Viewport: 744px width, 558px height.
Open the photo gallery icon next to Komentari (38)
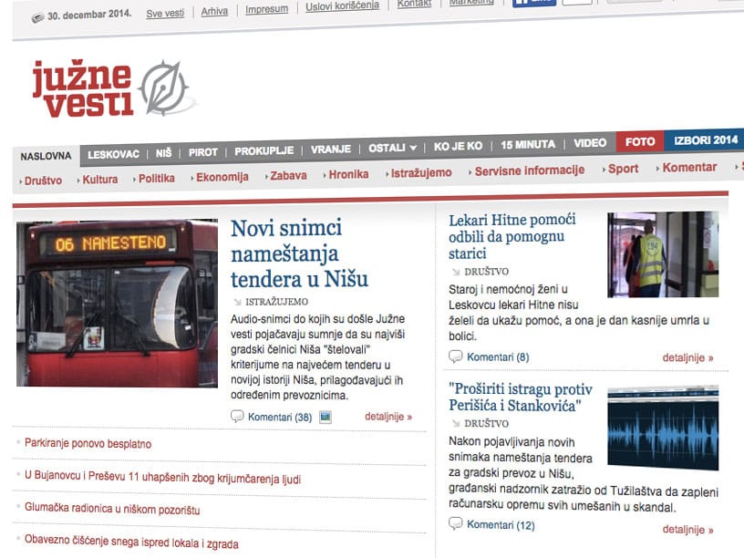pyautogui.click(x=324, y=416)
